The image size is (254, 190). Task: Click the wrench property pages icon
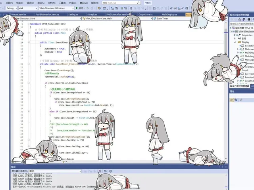pyautogui.click(x=241, y=100)
